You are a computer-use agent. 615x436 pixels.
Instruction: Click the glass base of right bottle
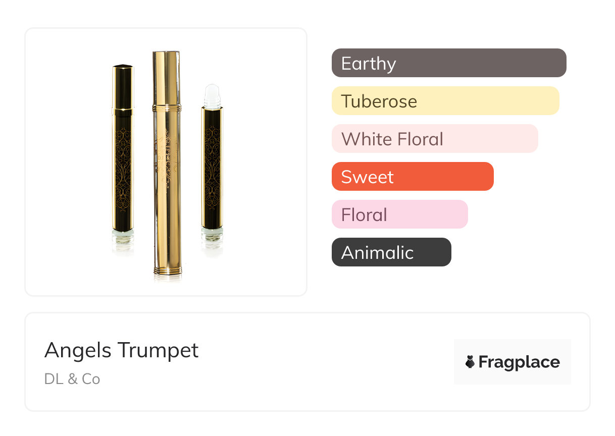coord(212,234)
